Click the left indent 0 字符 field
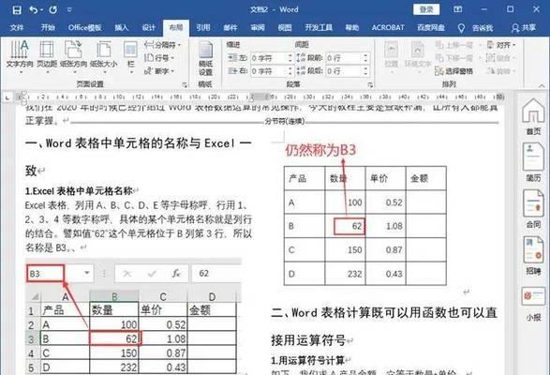 point(269,58)
